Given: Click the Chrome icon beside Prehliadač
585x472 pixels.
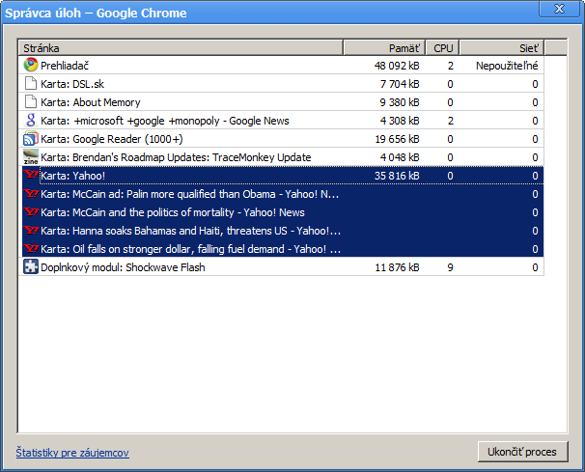Looking at the screenshot, I should pyautogui.click(x=31, y=65).
